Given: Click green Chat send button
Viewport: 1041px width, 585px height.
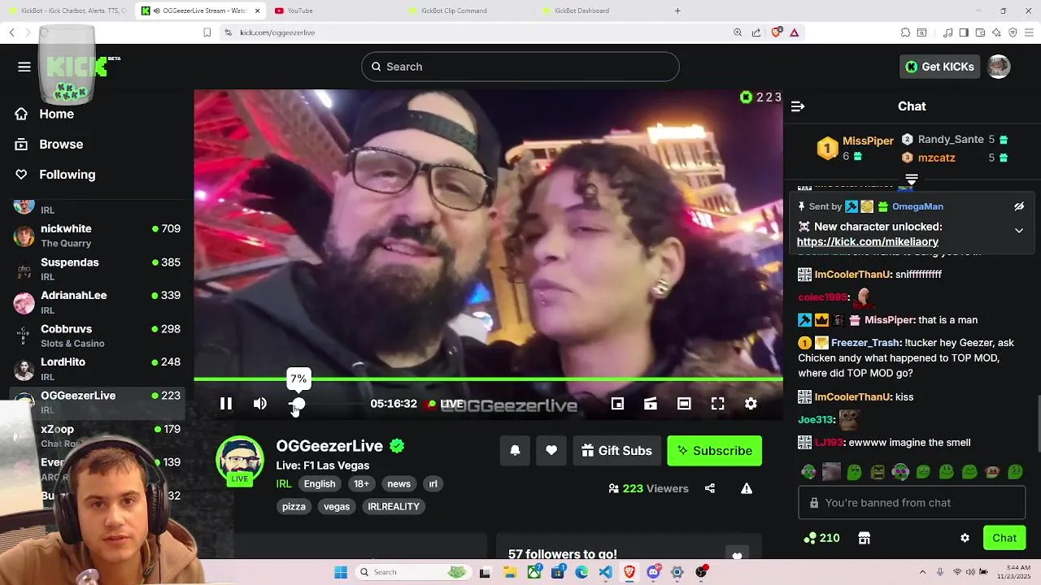Looking at the screenshot, I should (1004, 538).
